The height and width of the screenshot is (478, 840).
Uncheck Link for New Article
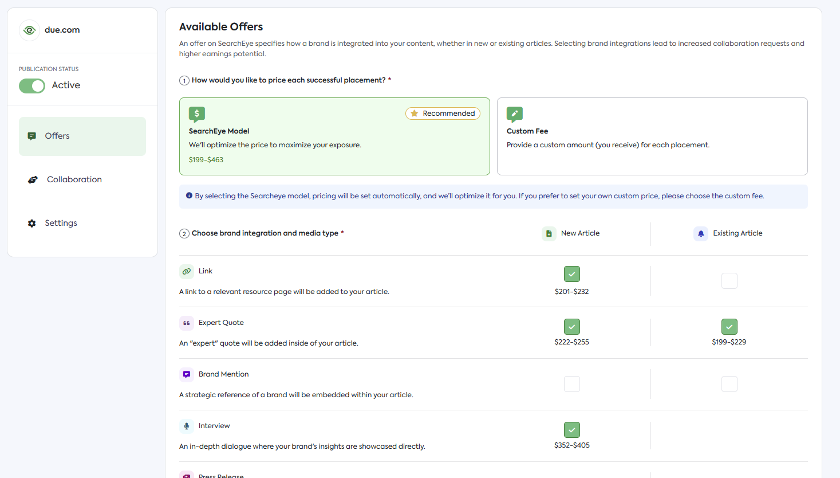pos(572,274)
